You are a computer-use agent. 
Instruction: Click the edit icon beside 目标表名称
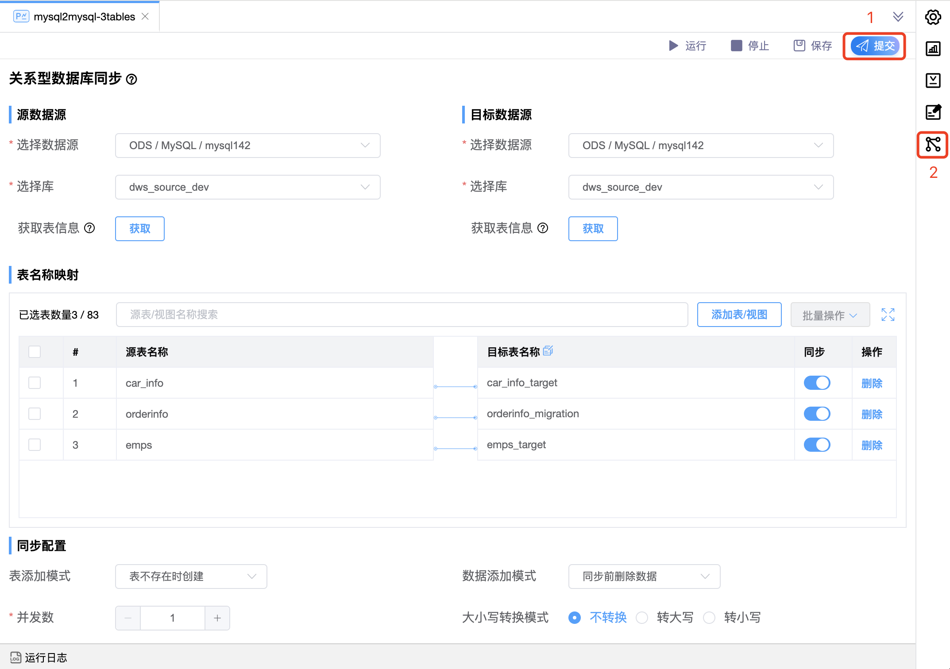click(x=548, y=351)
